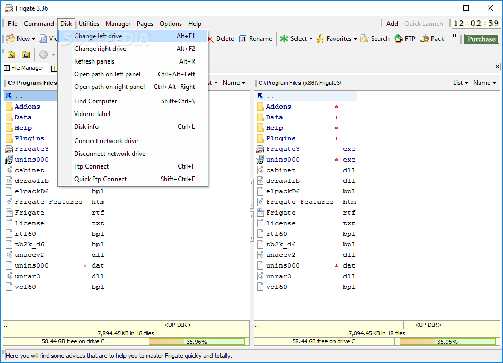Click the Frigate3 exe icon in right panel

coord(260,149)
